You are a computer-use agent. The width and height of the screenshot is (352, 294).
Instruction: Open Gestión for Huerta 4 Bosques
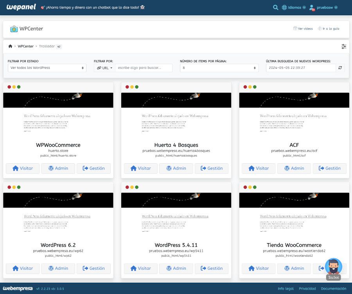coord(212,168)
